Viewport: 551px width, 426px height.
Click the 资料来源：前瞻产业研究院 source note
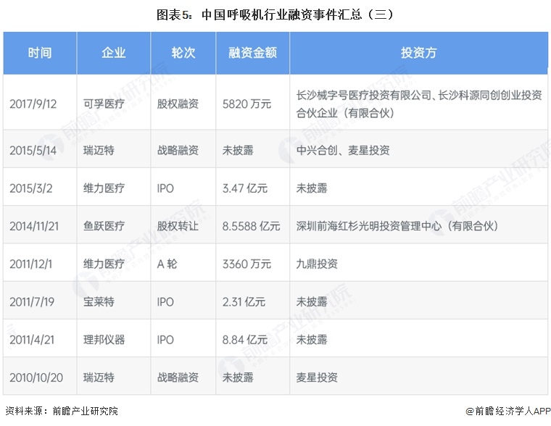62,411
